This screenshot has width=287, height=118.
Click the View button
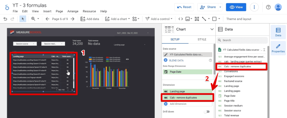(236, 7)
